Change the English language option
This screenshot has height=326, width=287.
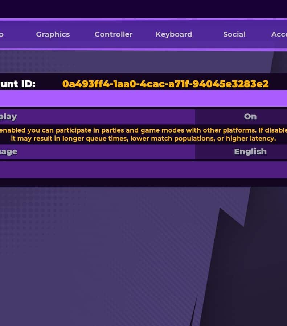pos(250,152)
